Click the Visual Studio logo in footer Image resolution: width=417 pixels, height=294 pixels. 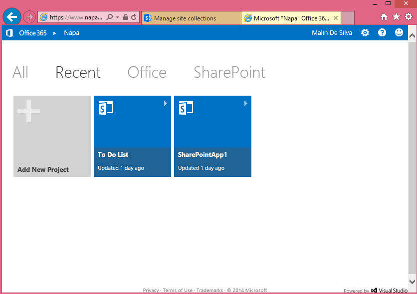(390, 291)
